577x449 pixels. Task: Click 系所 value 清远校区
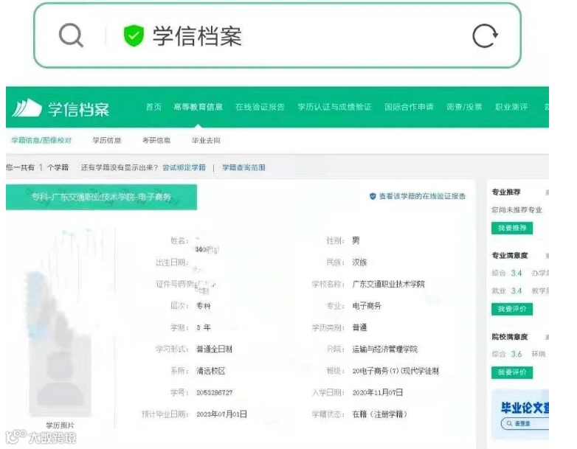(x=210, y=371)
